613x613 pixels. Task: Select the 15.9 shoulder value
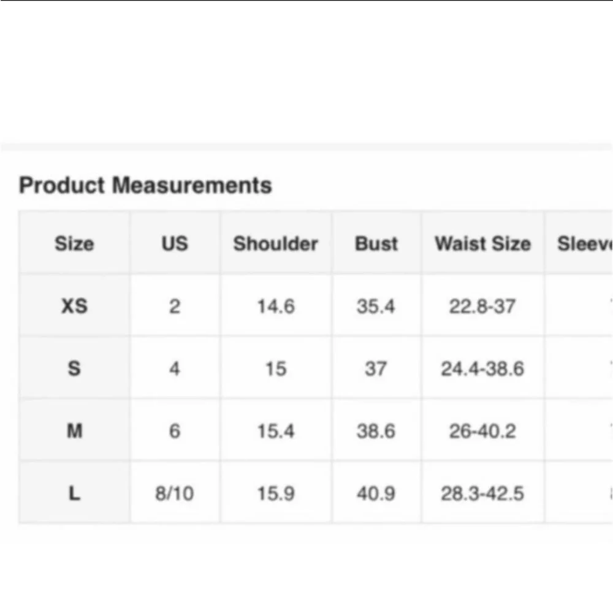tap(275, 493)
